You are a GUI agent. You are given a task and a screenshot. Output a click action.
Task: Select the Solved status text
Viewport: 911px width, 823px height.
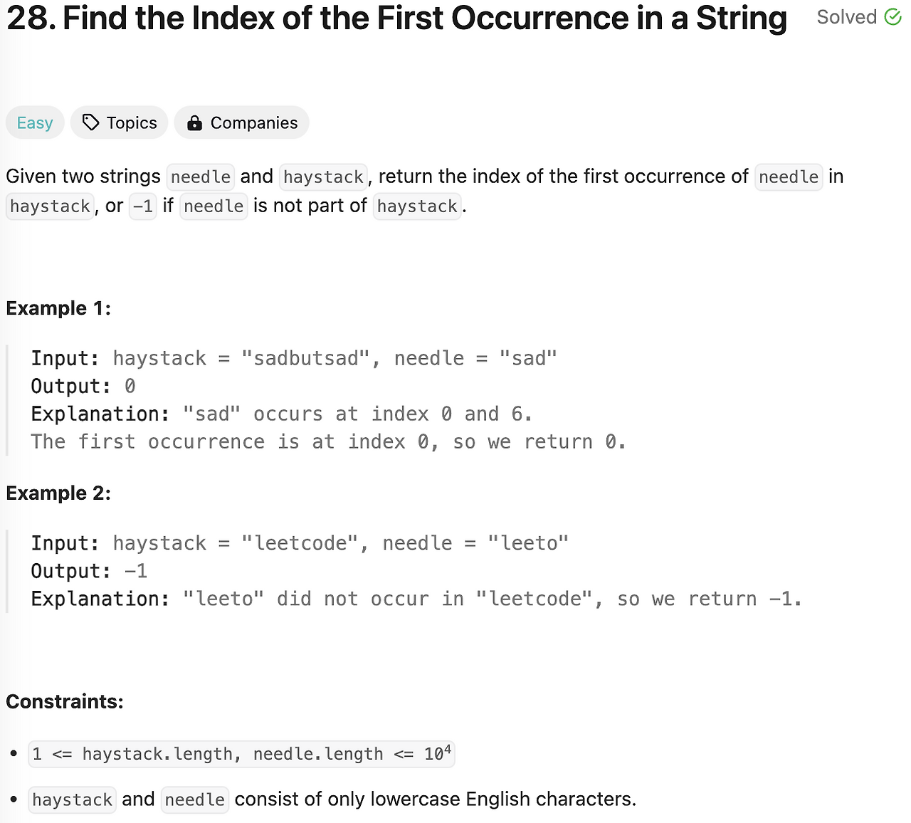pyautogui.click(x=847, y=16)
